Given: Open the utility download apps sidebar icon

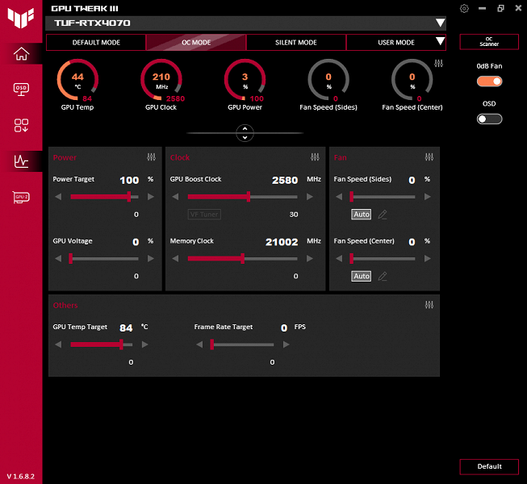Looking at the screenshot, I should point(21,125).
